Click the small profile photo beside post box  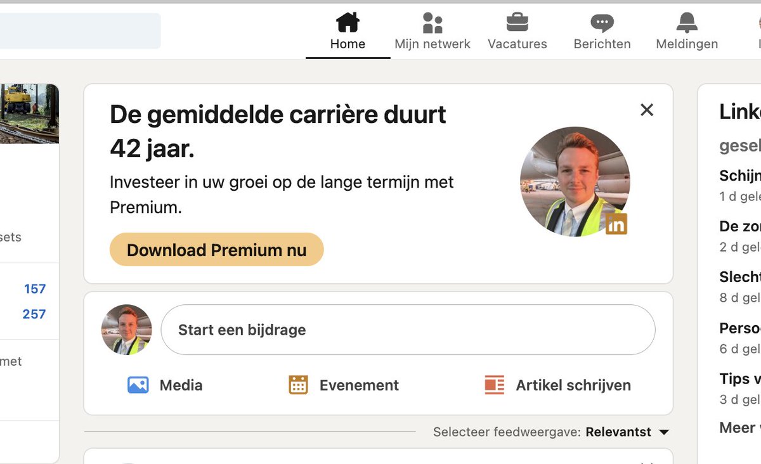tap(127, 330)
